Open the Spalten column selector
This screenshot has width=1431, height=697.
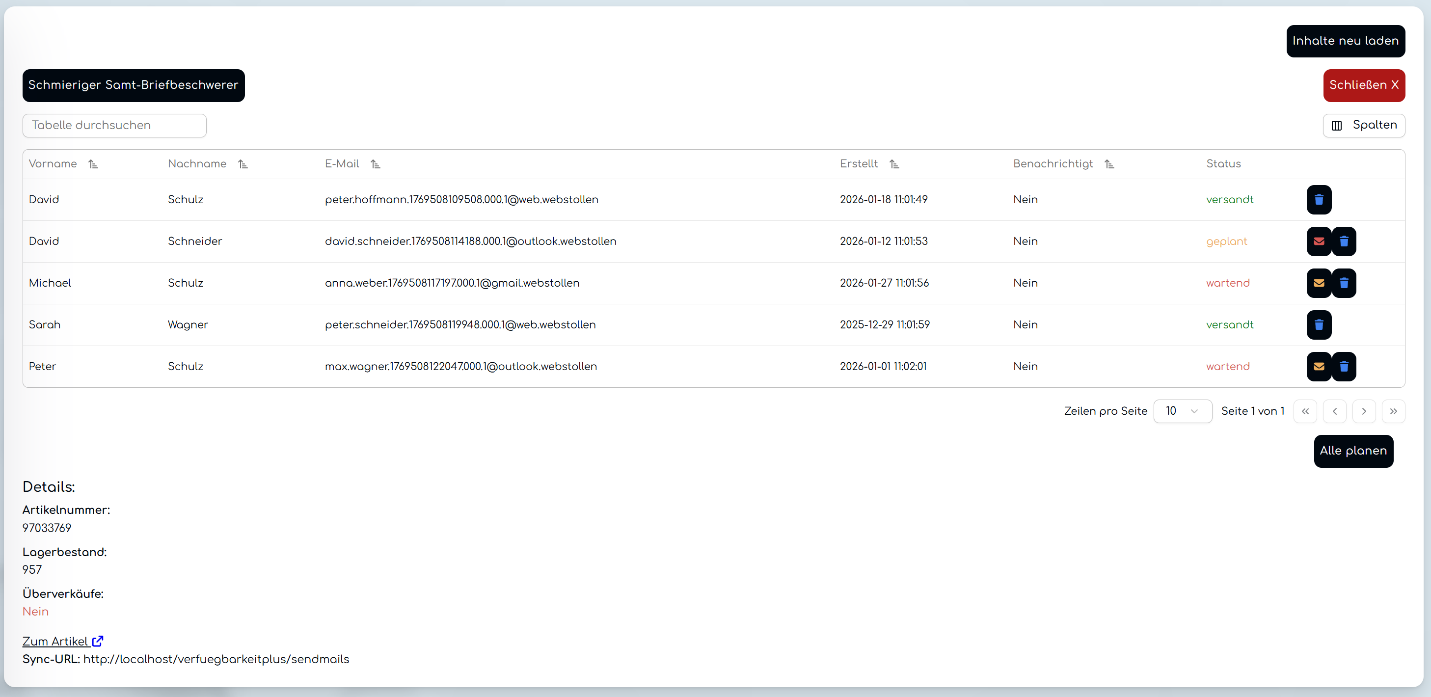1363,125
